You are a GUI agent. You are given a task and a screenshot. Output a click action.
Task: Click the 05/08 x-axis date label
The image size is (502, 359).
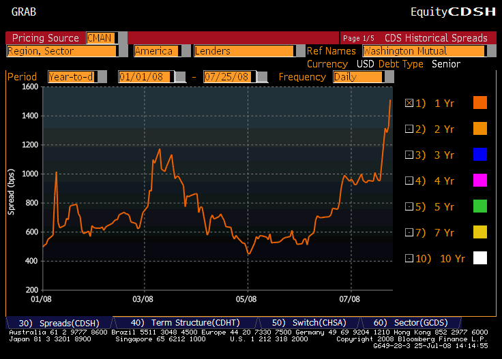tap(246, 299)
